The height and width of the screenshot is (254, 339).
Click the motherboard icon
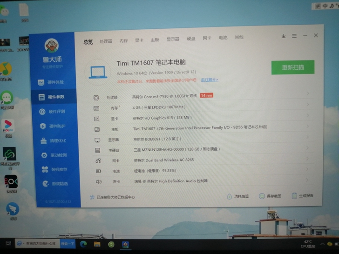[x=97, y=130]
